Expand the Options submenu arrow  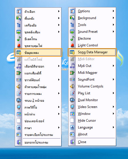coord(113,11)
